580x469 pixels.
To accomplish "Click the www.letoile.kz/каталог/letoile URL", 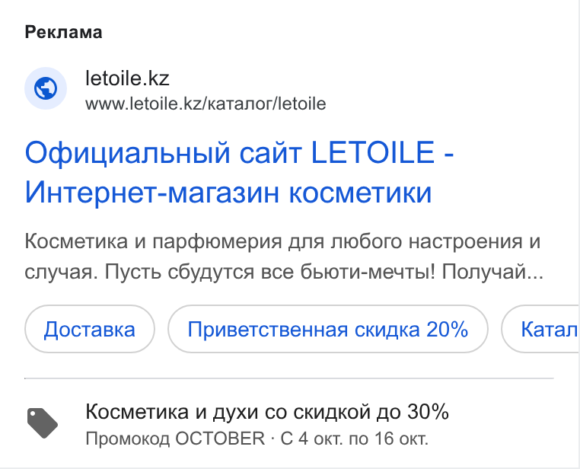I will [x=206, y=104].
